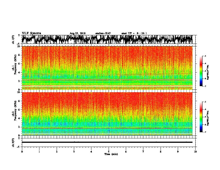The image size is (220, 170).
Task: Click the "6" kHz tick on ch.2 frequency axis
Action: (19, 110)
